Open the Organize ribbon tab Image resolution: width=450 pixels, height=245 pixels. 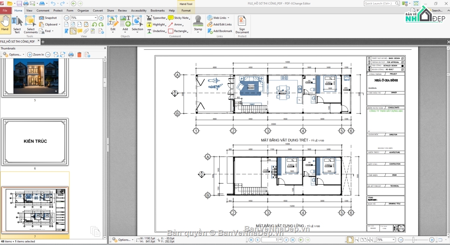(83, 10)
